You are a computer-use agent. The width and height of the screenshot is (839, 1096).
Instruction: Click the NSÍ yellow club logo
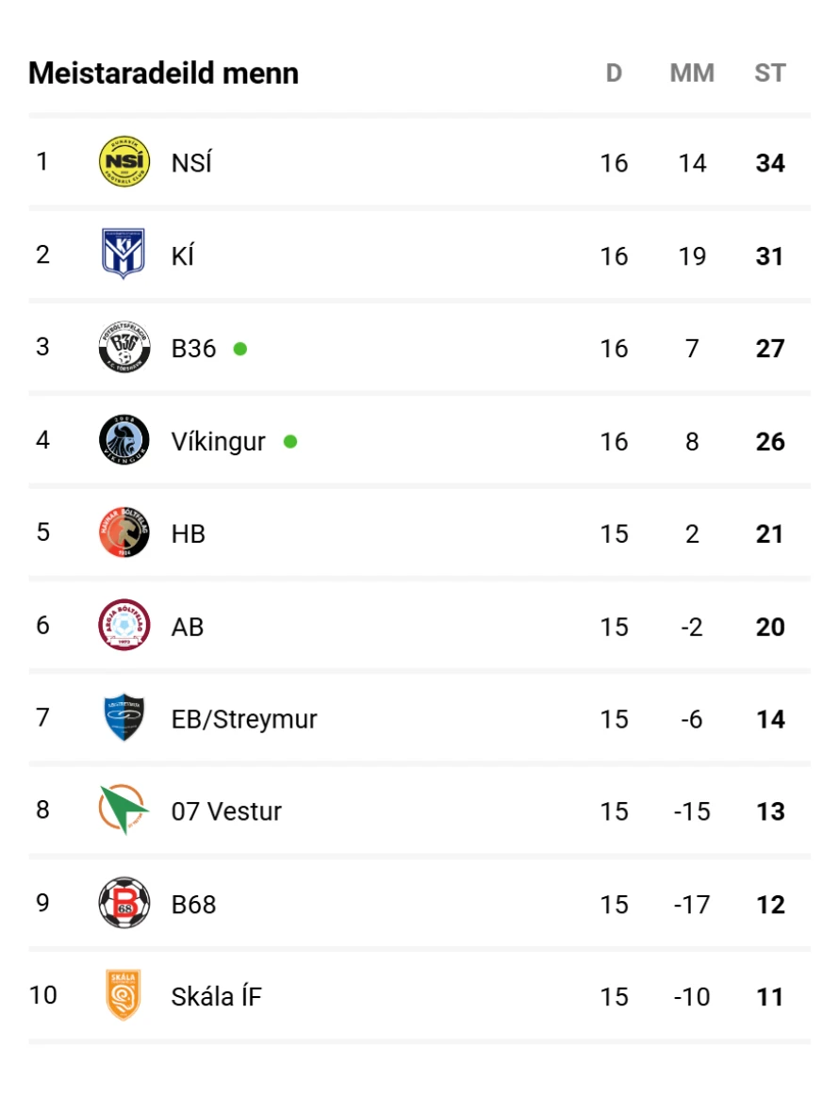123,161
